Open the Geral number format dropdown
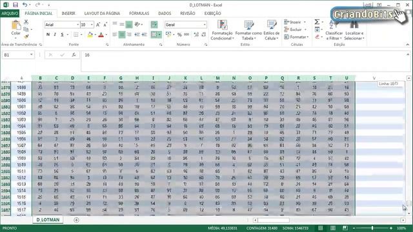 tap(205, 24)
